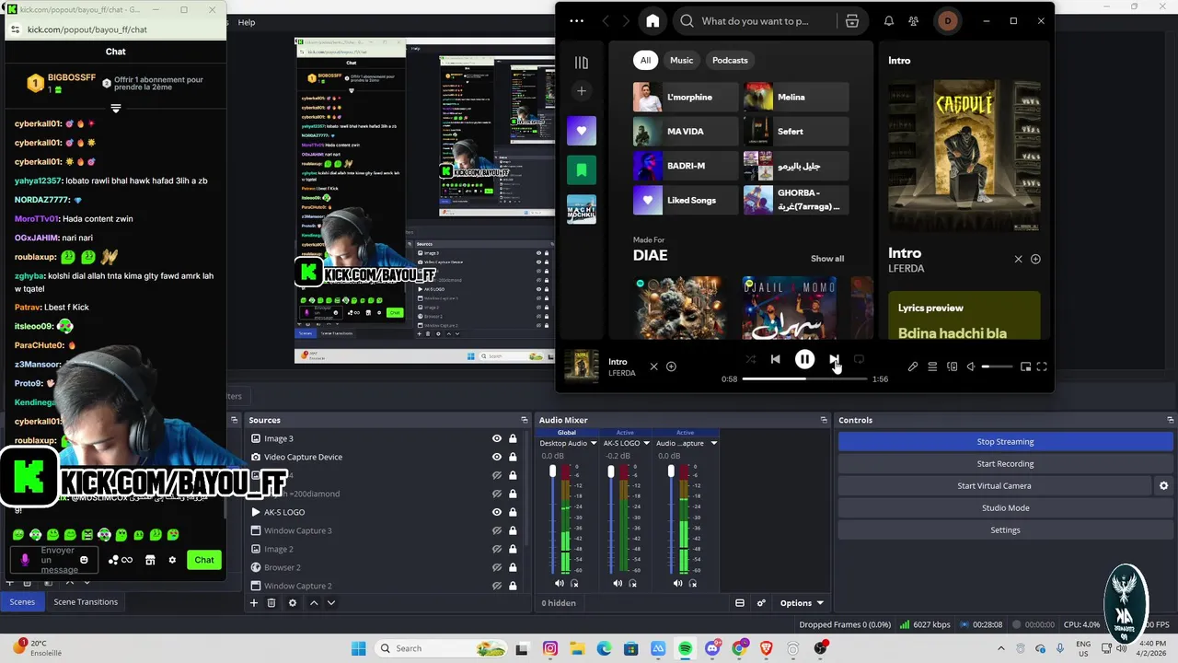Viewport: 1178px width, 663px height.
Task: Open virtual camera settings gear
Action: (1163, 485)
